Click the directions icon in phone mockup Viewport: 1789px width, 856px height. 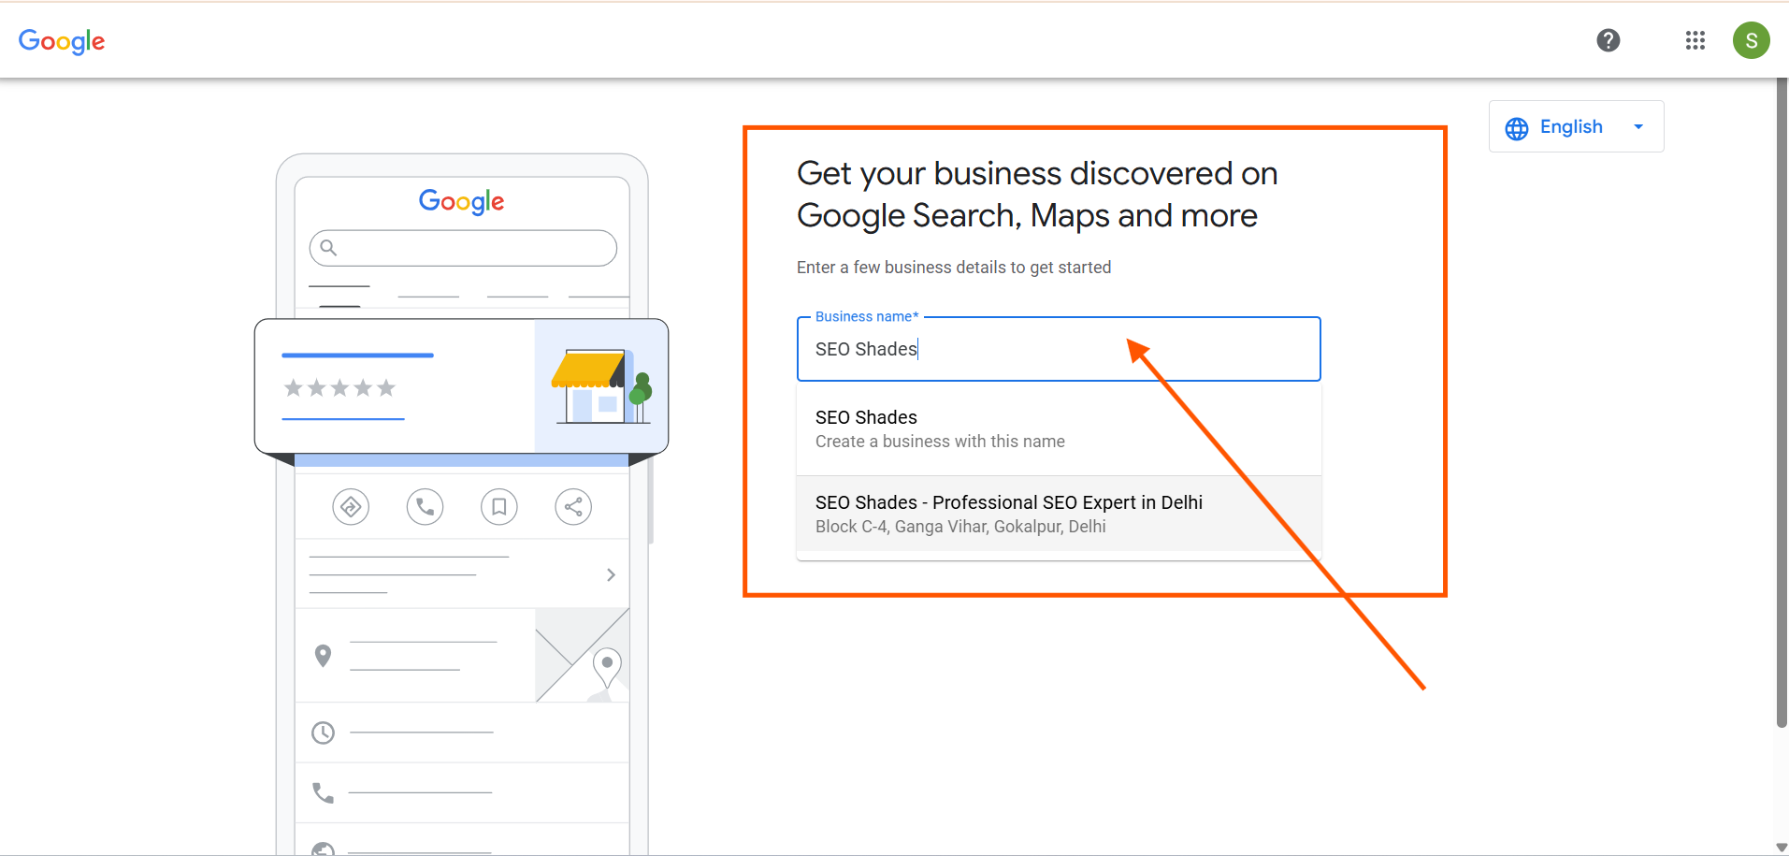click(x=351, y=507)
